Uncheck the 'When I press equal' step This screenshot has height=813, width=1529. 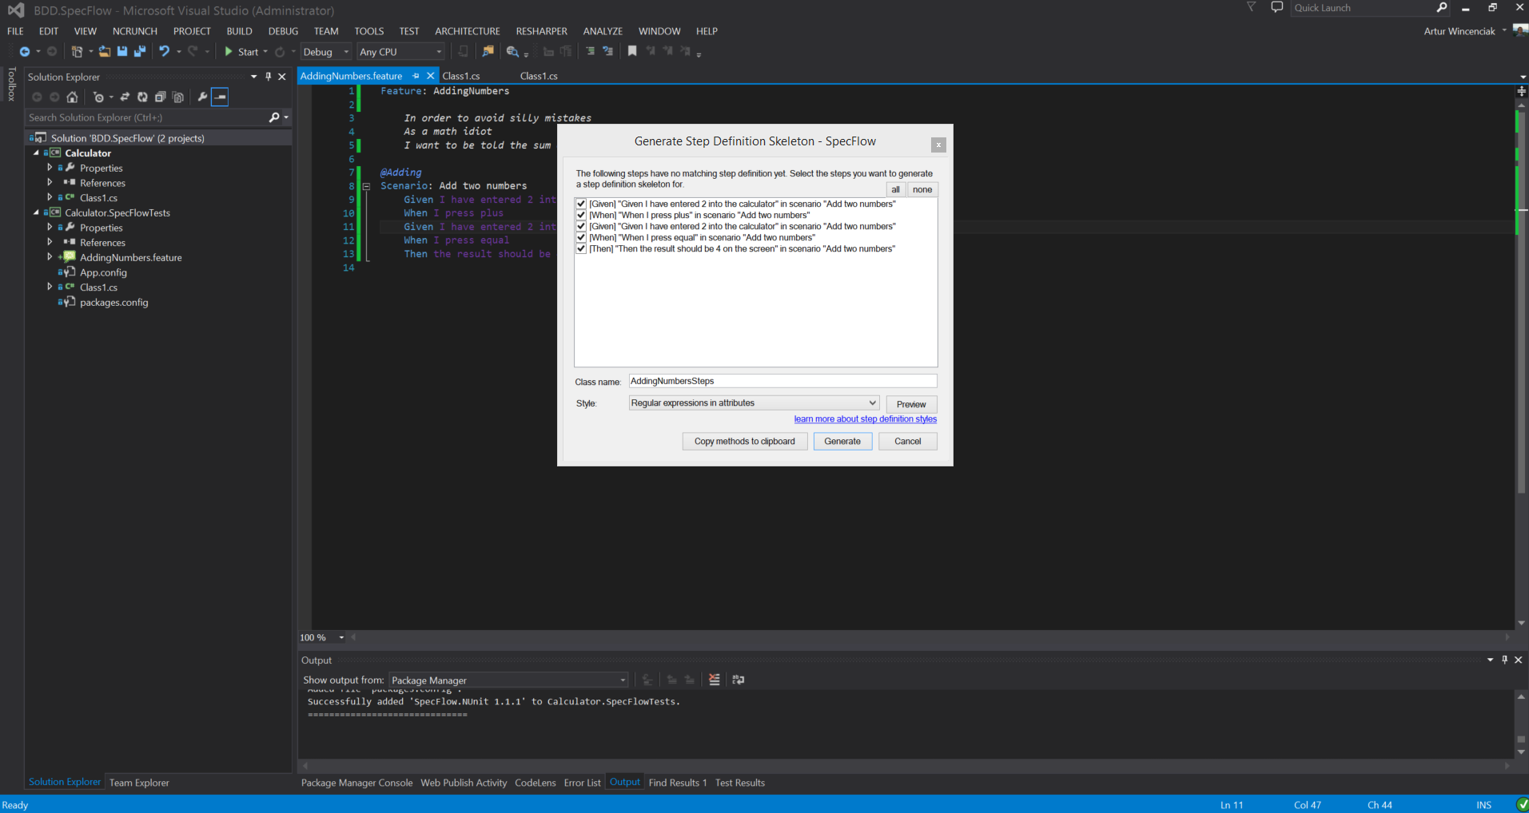tap(581, 238)
